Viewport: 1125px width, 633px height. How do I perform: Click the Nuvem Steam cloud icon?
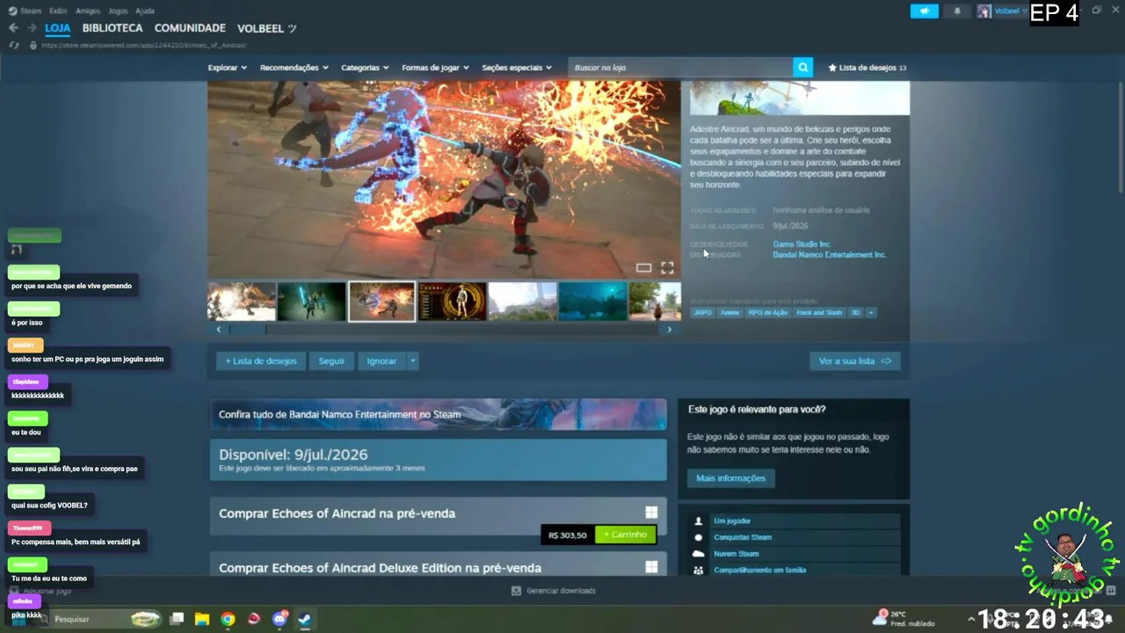pyautogui.click(x=699, y=554)
